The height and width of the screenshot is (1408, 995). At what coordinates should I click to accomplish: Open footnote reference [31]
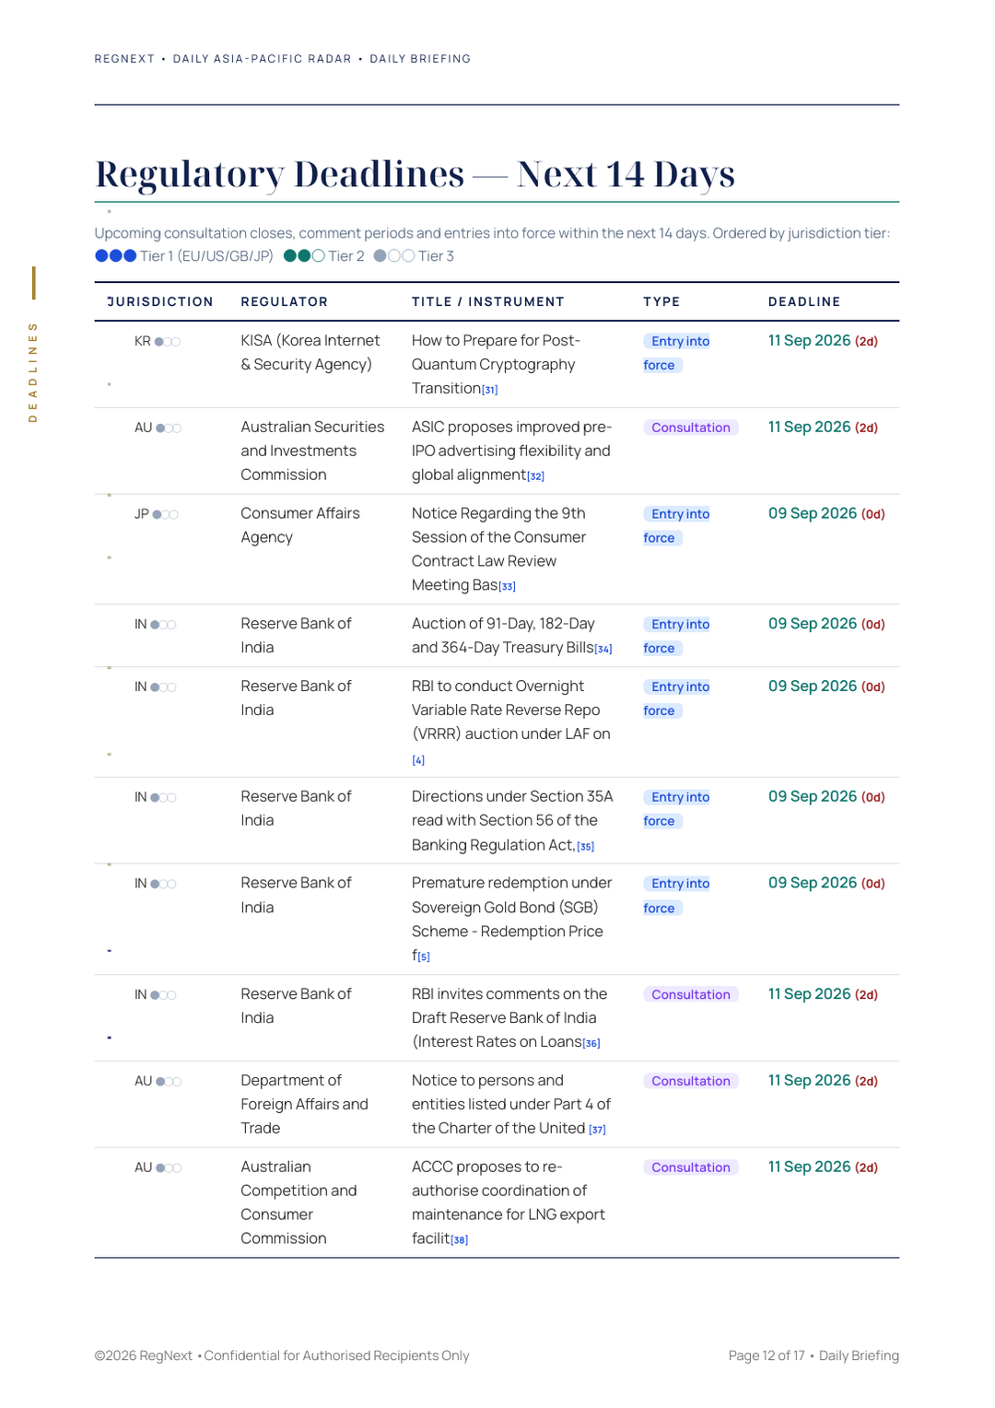490,391
